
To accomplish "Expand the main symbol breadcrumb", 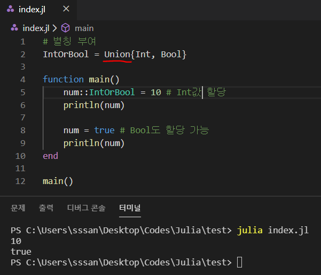I will tap(84, 28).
